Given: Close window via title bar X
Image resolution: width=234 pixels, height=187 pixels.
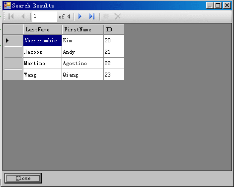Looking at the screenshot, I should click(x=227, y=5).
